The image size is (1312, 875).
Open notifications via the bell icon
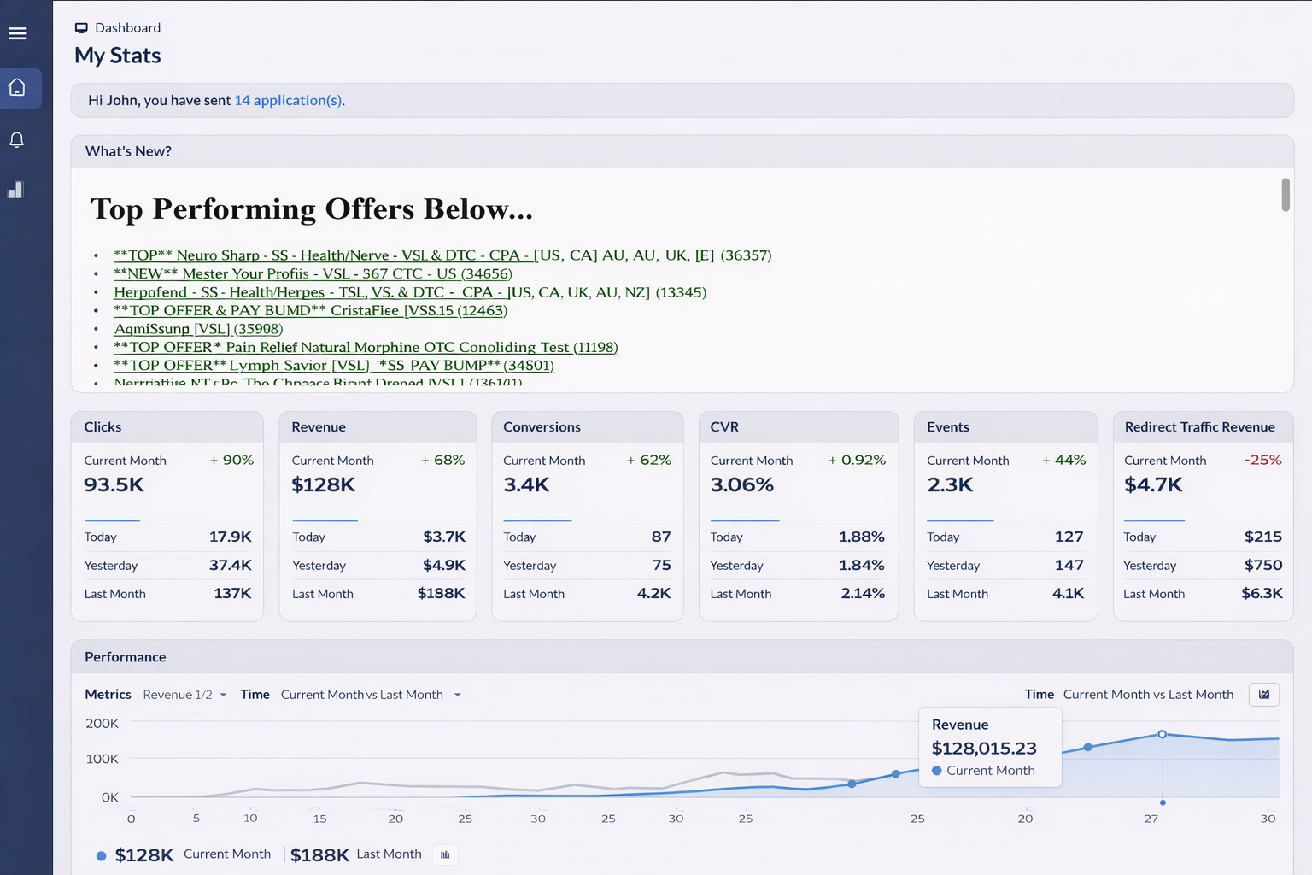(16, 139)
